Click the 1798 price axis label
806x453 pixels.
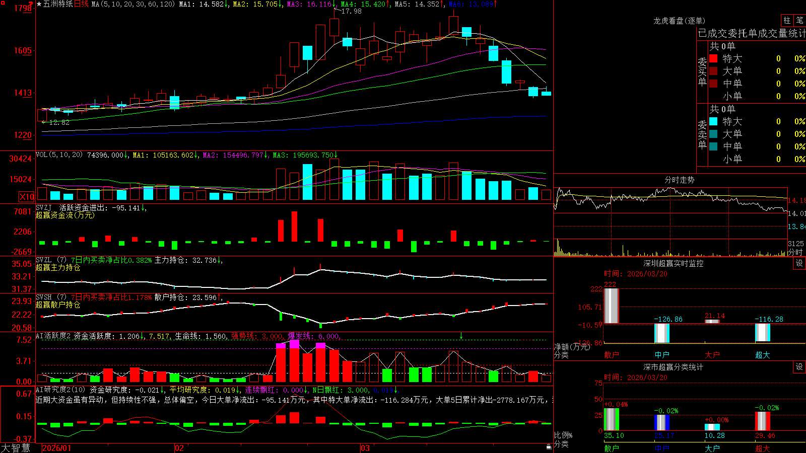pos(23,8)
